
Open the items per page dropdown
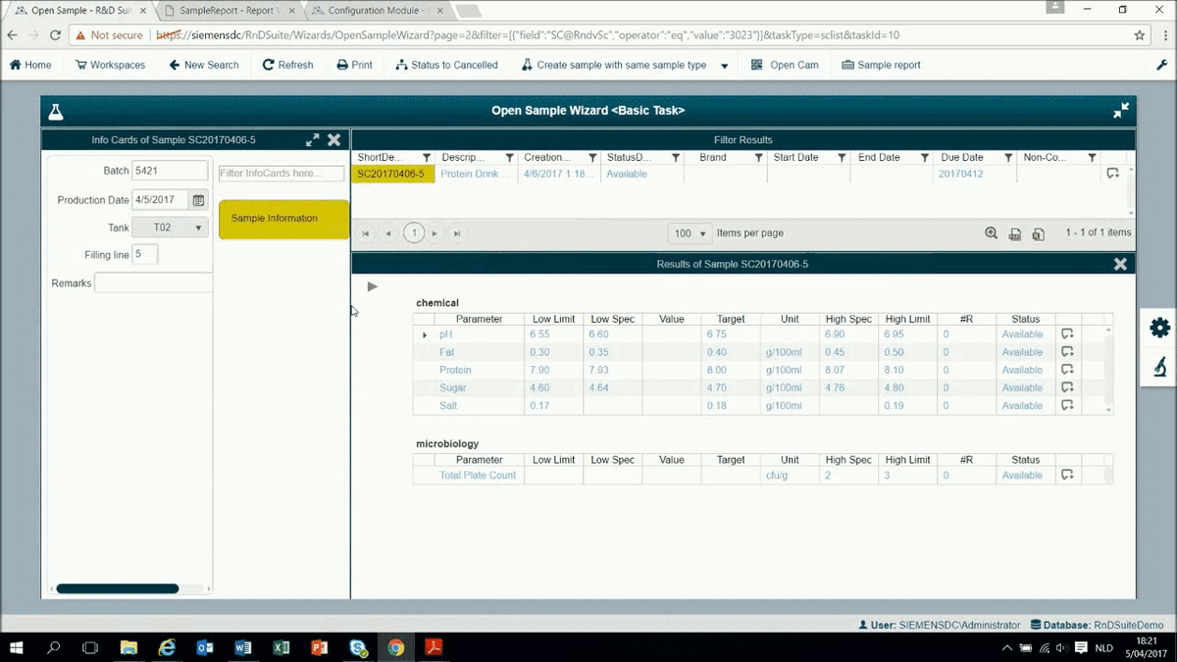tap(692, 233)
